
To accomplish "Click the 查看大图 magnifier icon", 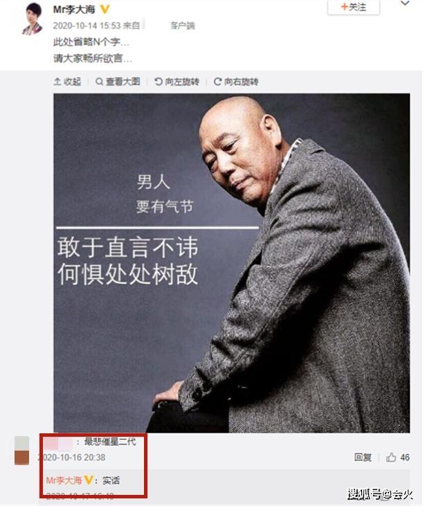I will coord(100,82).
